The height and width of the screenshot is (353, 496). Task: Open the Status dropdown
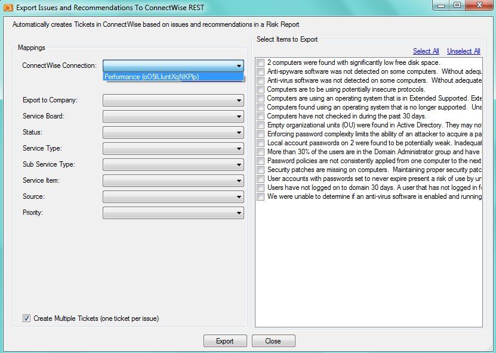tap(173, 133)
